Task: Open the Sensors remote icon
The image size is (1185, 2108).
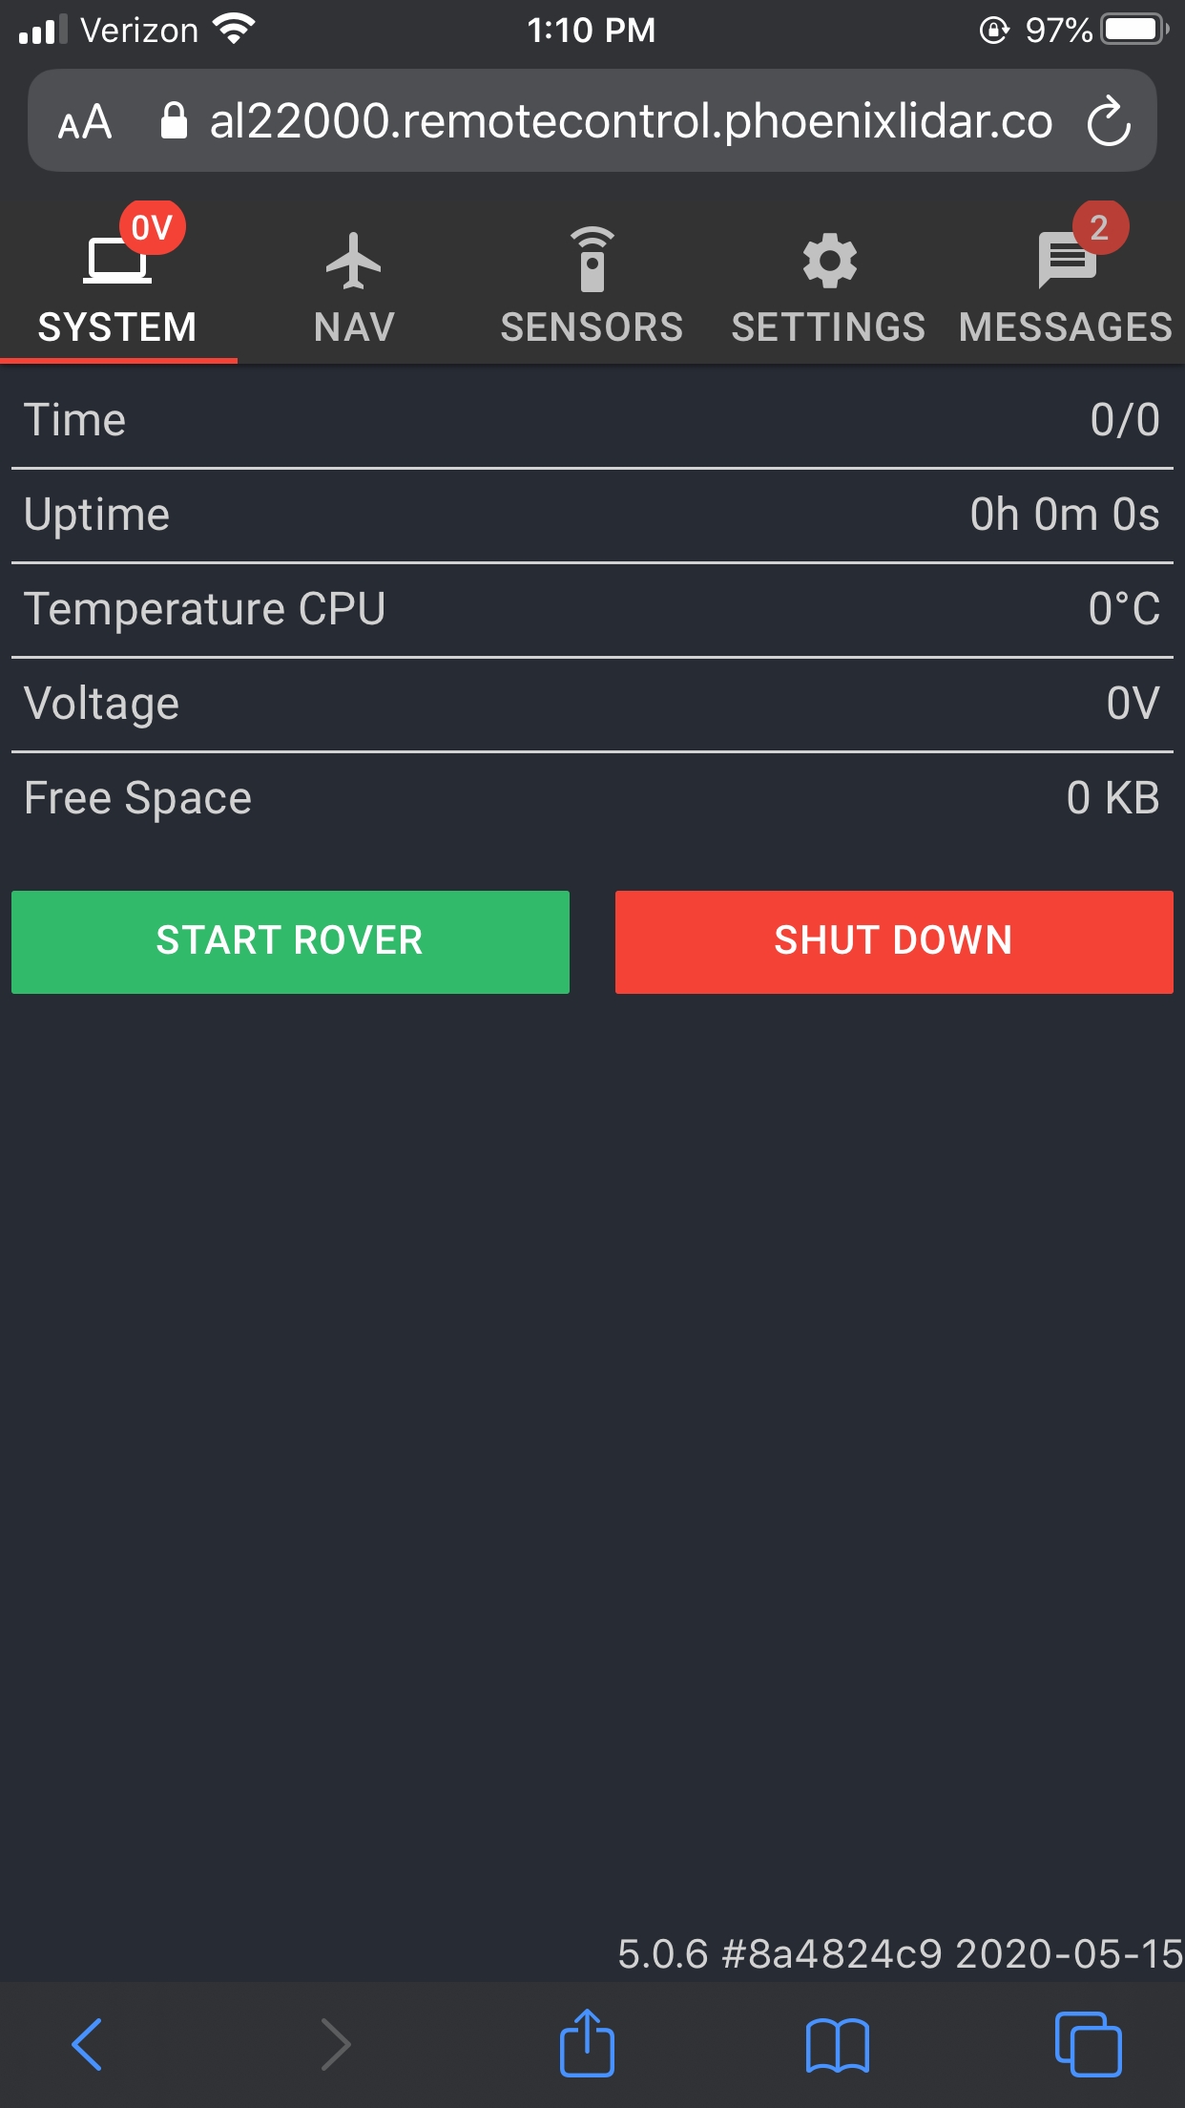Action: click(x=592, y=260)
